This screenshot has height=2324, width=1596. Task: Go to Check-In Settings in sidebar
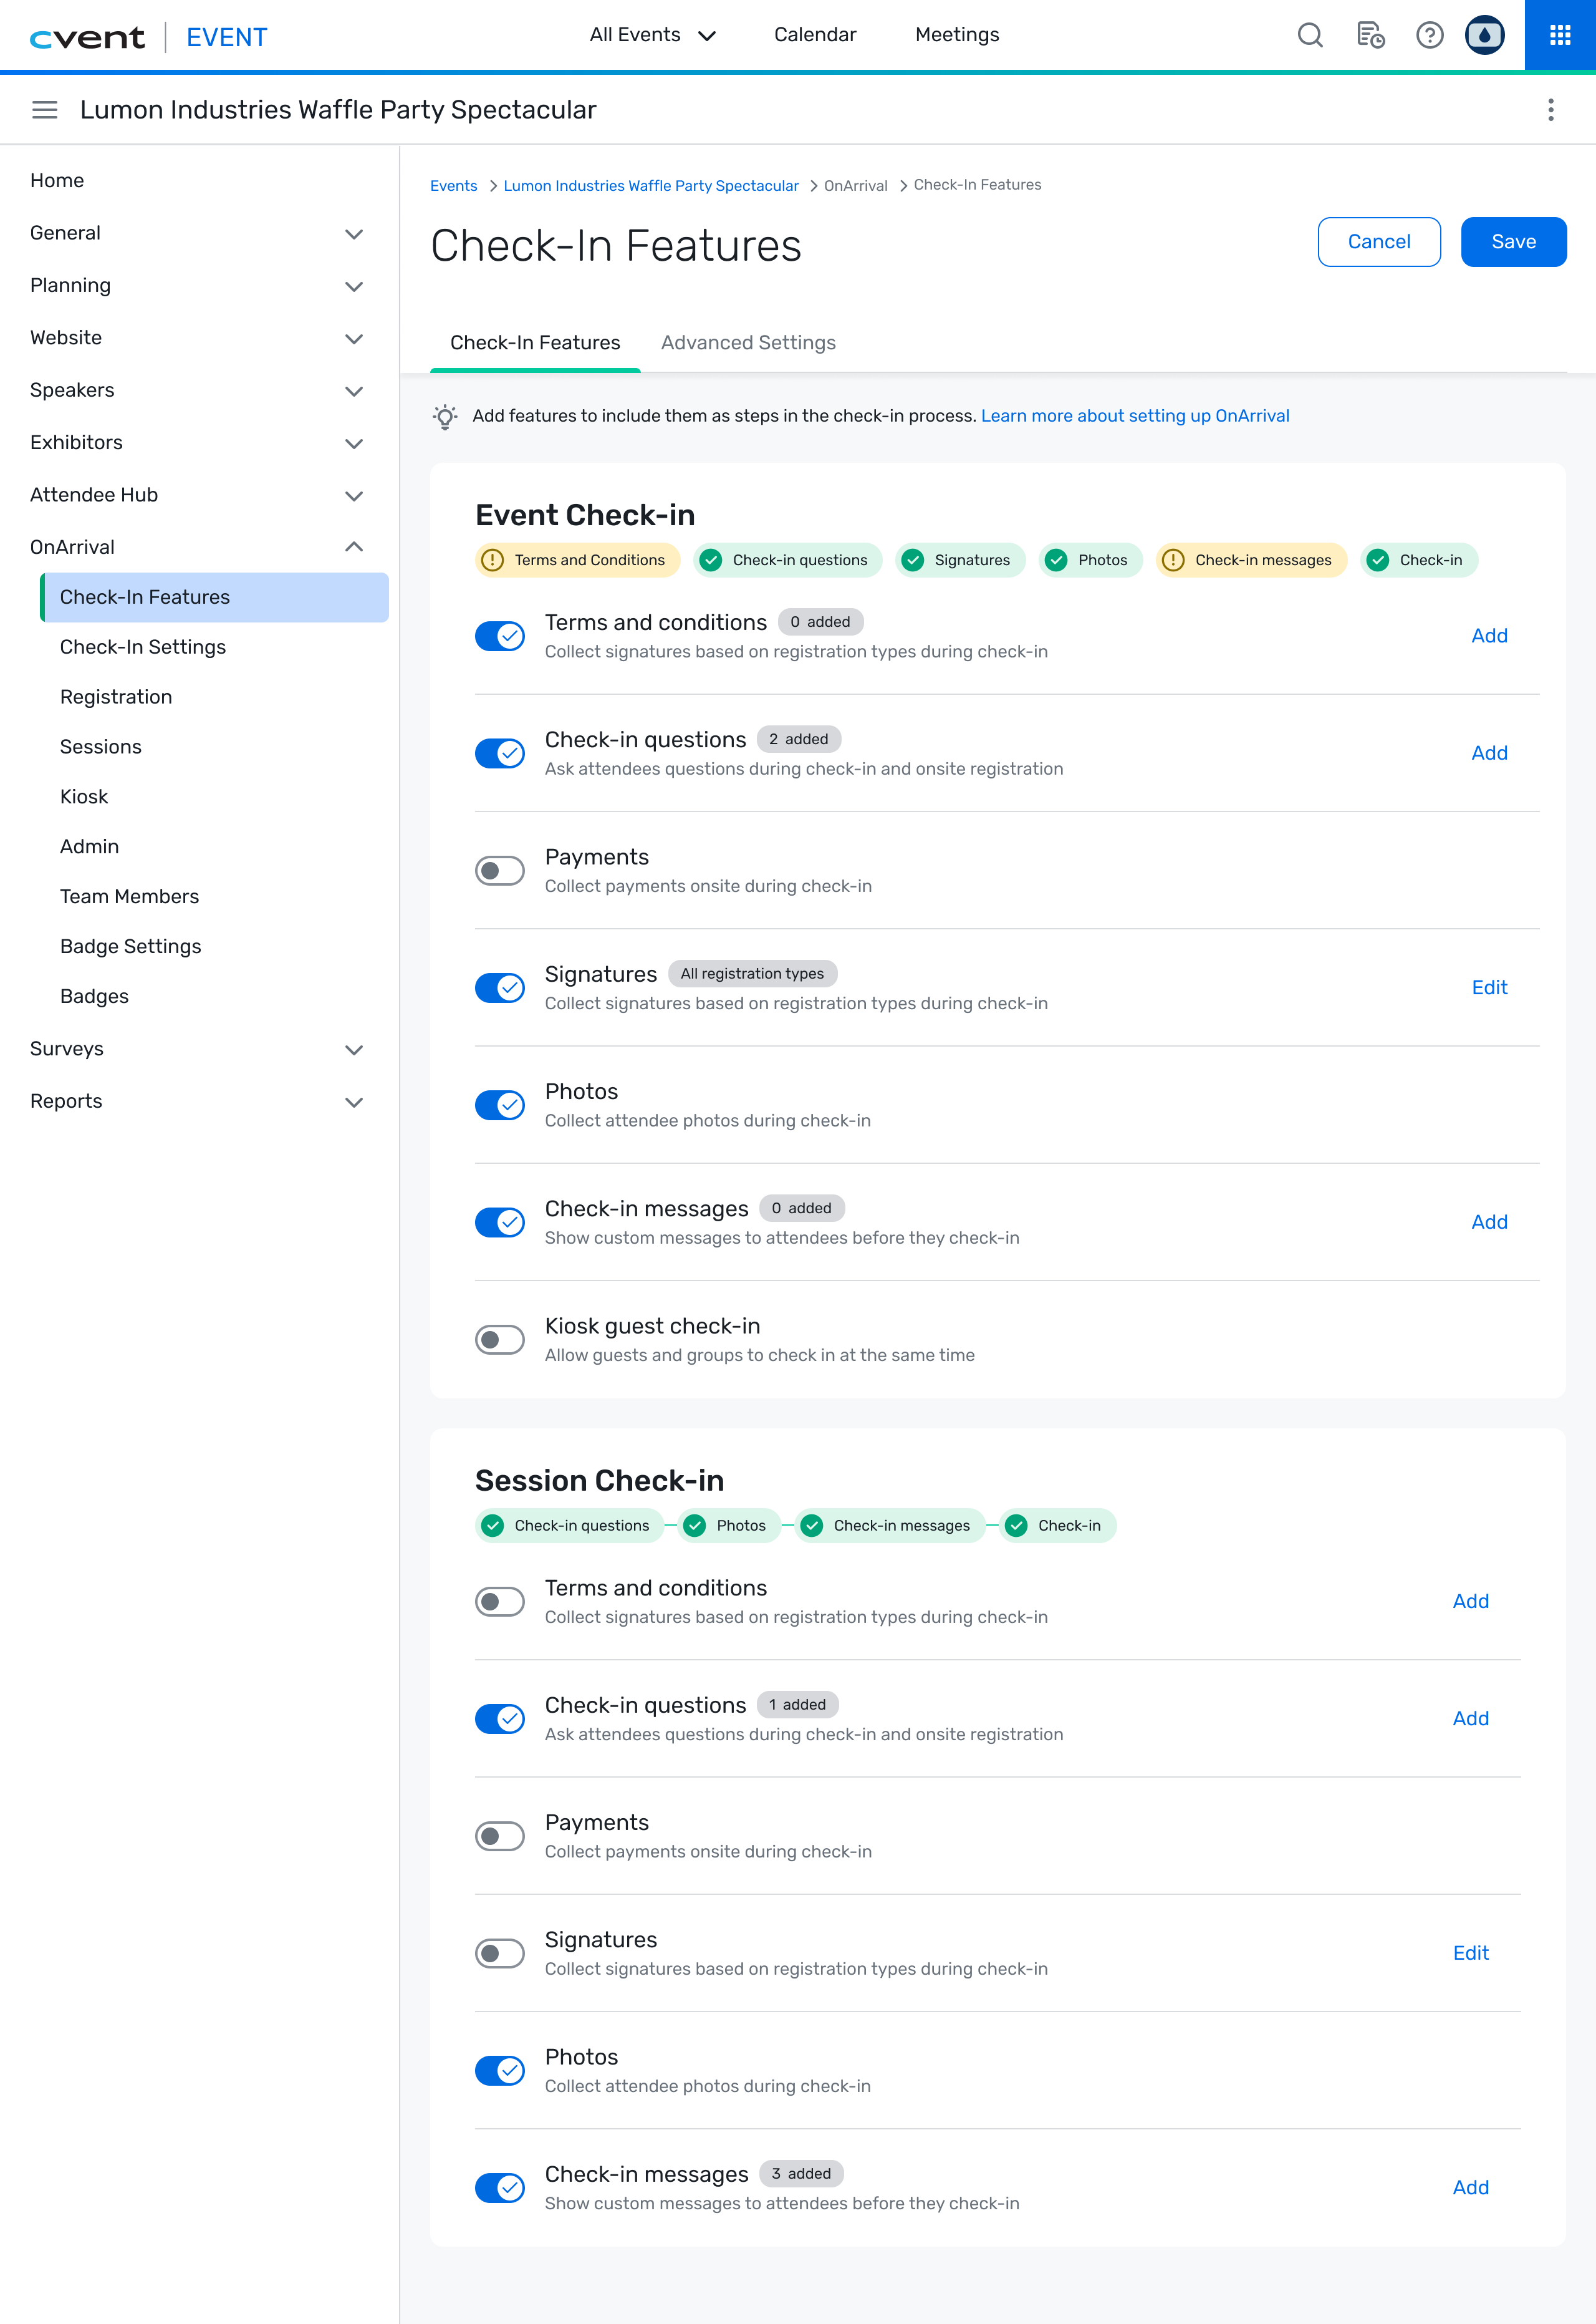143,647
